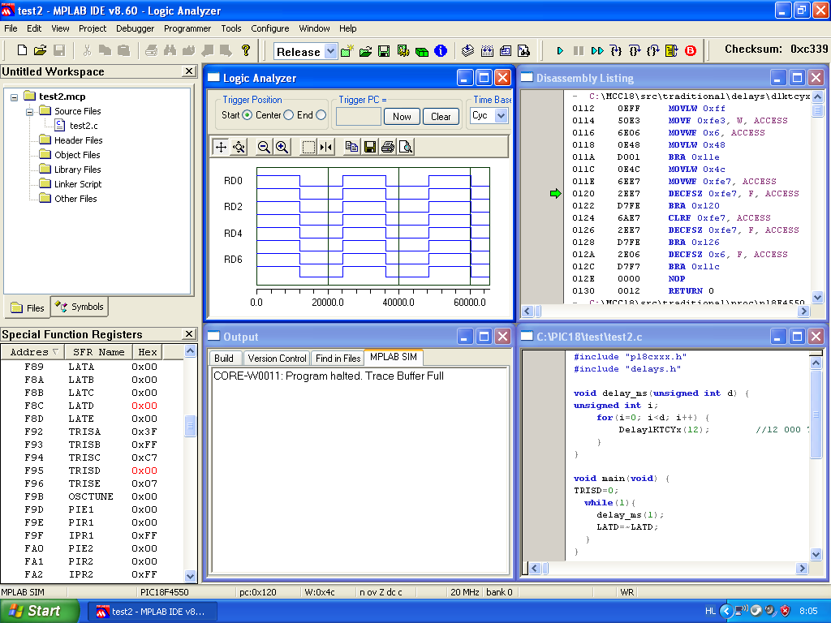Screen dimensions: 831x623
Task: Open the Release build configuration dropdown
Action: pos(330,51)
